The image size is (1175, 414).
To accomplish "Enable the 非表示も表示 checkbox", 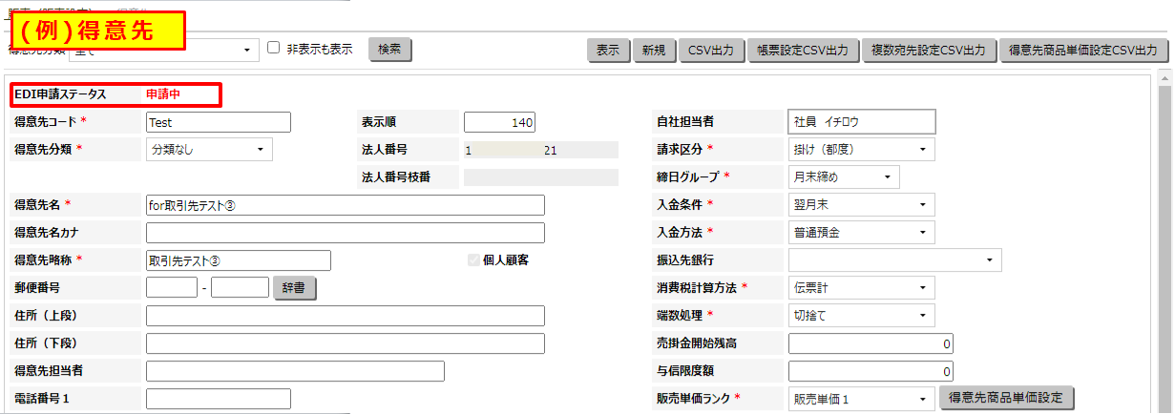I will 274,49.
